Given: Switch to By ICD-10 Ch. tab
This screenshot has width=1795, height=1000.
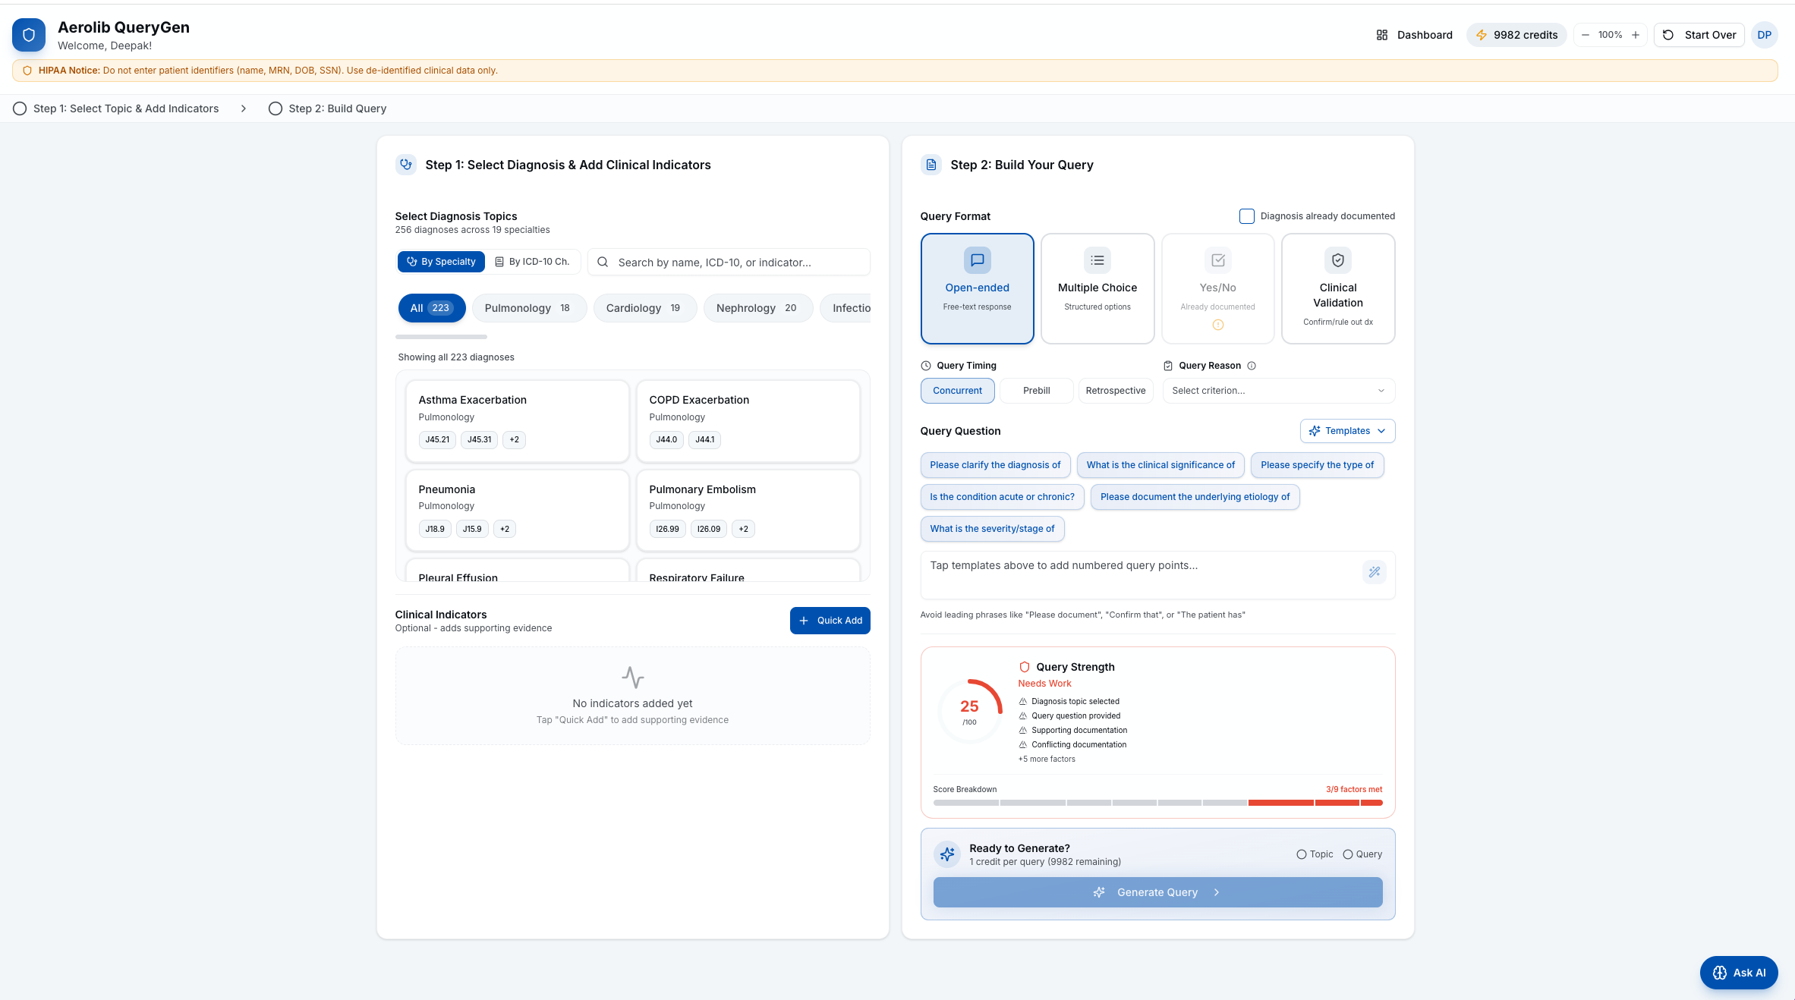Looking at the screenshot, I should coord(532,262).
